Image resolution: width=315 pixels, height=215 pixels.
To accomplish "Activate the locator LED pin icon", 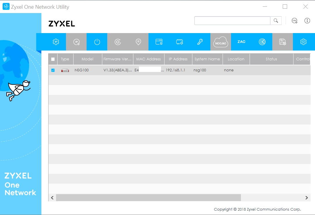I will 138,42.
